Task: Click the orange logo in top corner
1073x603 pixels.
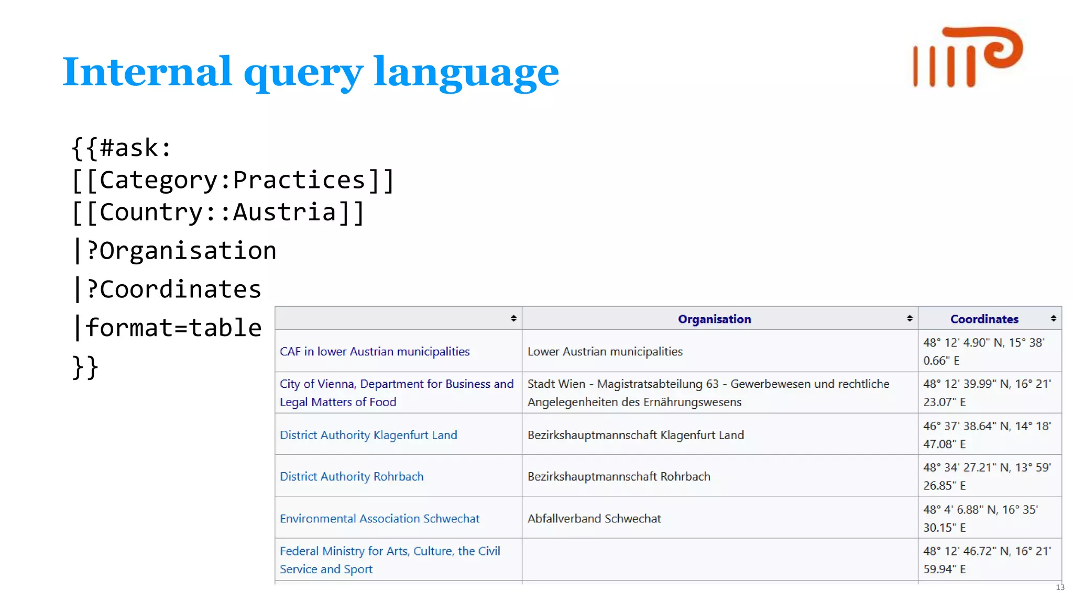Action: coord(968,57)
